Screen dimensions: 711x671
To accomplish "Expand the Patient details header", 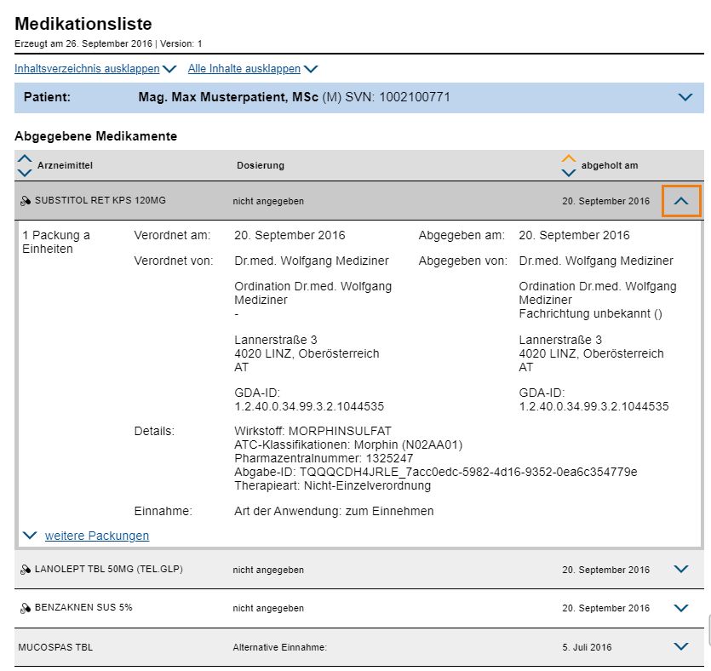I will pyautogui.click(x=685, y=97).
